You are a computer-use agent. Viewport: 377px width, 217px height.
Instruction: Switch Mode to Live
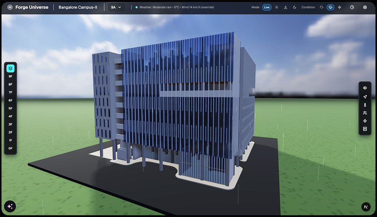tap(267, 7)
